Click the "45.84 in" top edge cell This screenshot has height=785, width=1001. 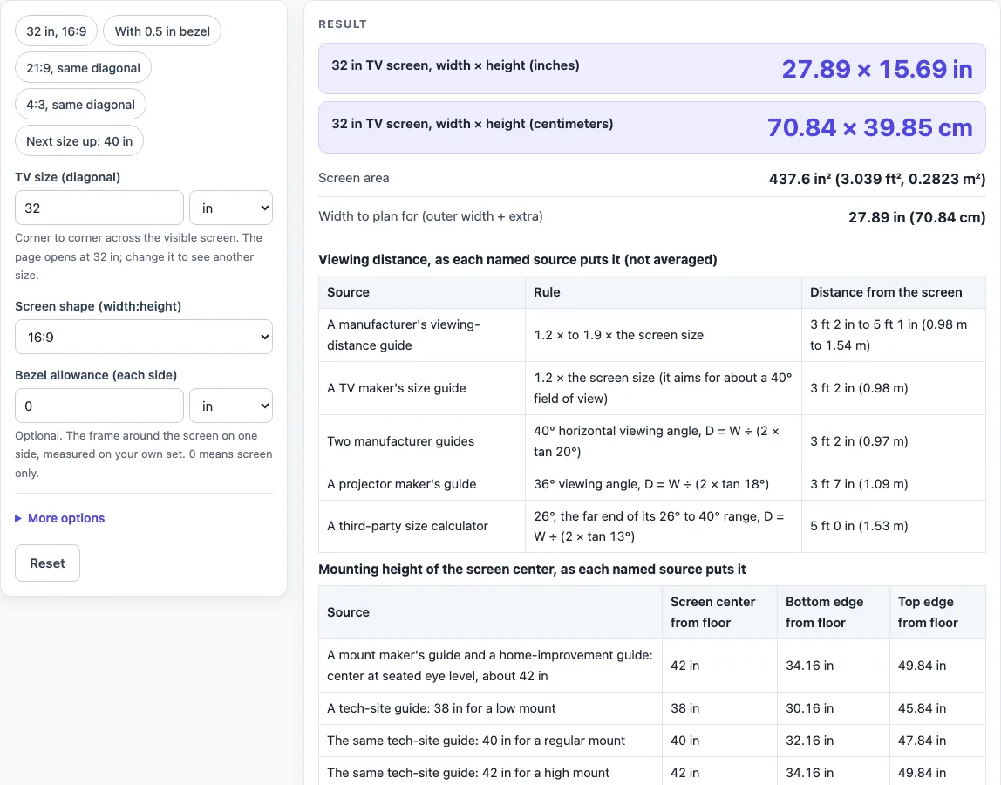(938, 708)
